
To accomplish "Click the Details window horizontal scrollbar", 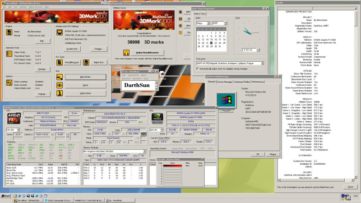I will (x=315, y=180).
